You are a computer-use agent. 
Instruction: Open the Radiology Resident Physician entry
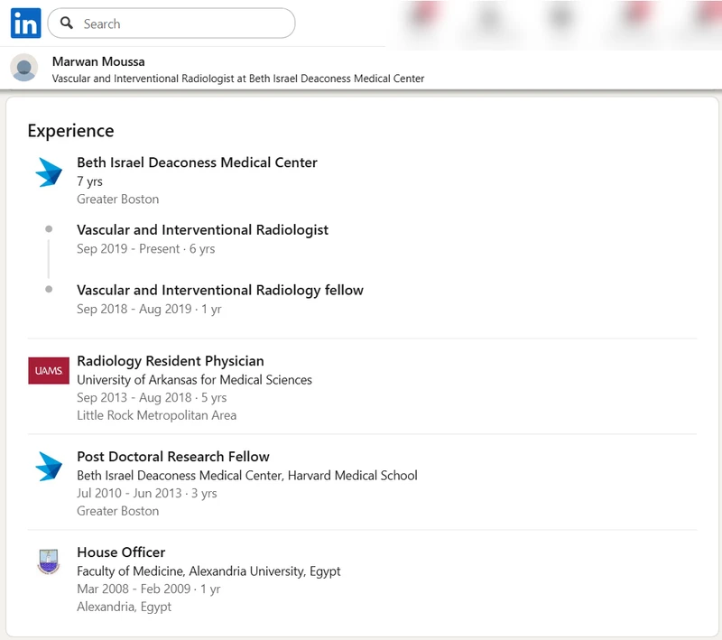pyautogui.click(x=170, y=361)
